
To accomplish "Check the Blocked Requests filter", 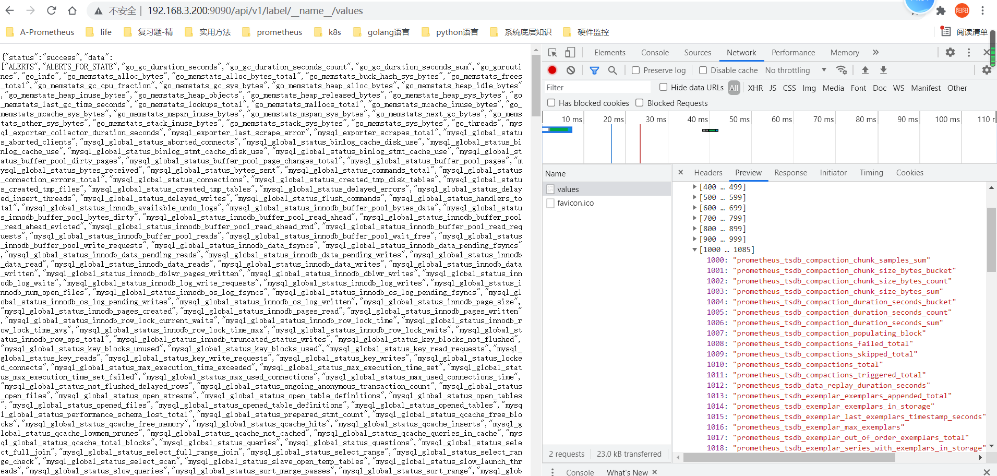I will (640, 103).
